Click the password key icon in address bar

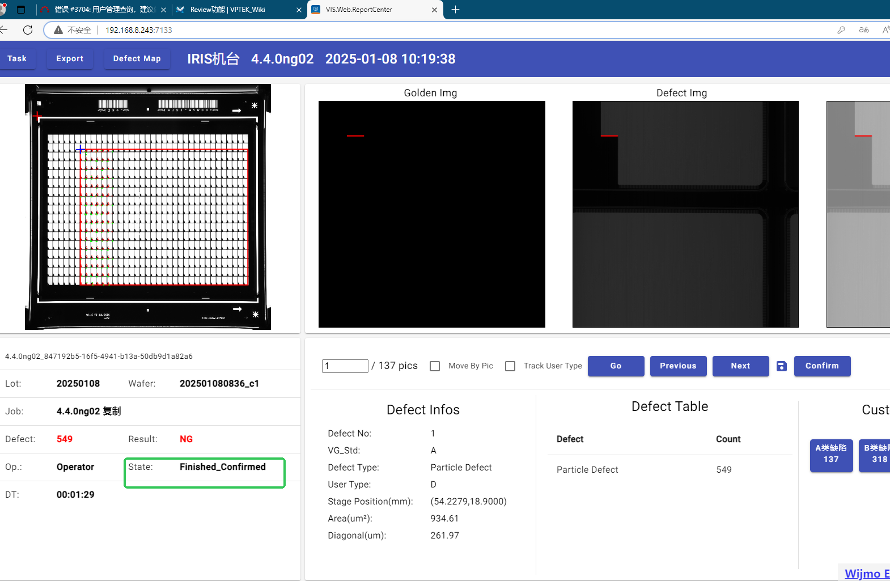[x=841, y=30]
